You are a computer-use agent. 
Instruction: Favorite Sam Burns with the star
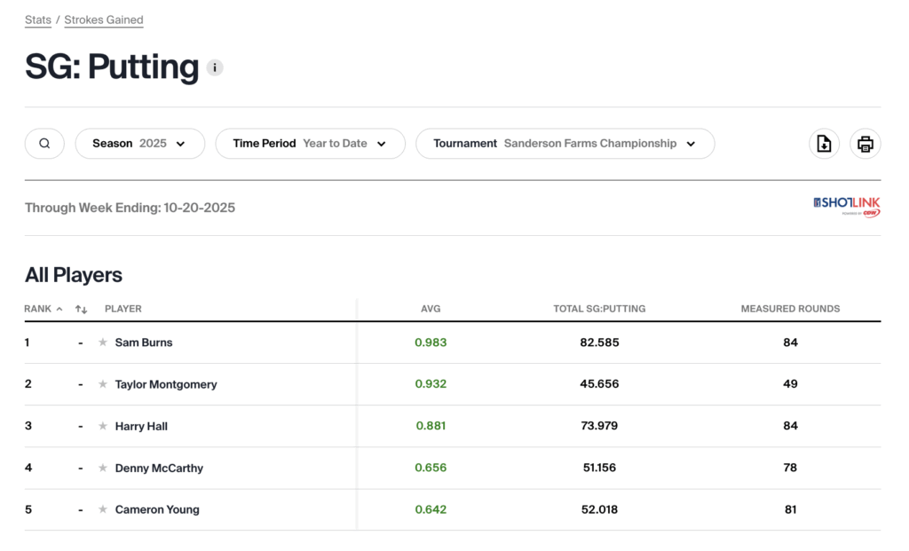[103, 342]
